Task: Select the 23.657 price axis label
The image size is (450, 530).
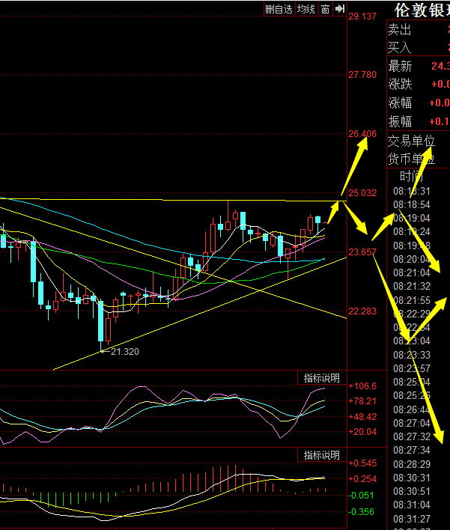Action: pyautogui.click(x=362, y=252)
